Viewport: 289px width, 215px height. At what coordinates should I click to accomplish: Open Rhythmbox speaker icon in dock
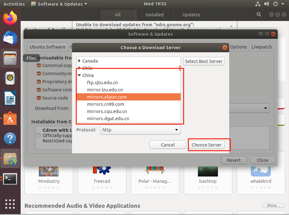point(10,78)
